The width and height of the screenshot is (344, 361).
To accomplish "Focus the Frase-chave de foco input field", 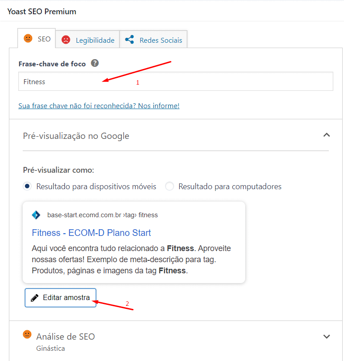I will click(176, 81).
